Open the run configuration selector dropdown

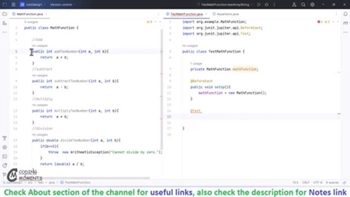click(225, 4)
